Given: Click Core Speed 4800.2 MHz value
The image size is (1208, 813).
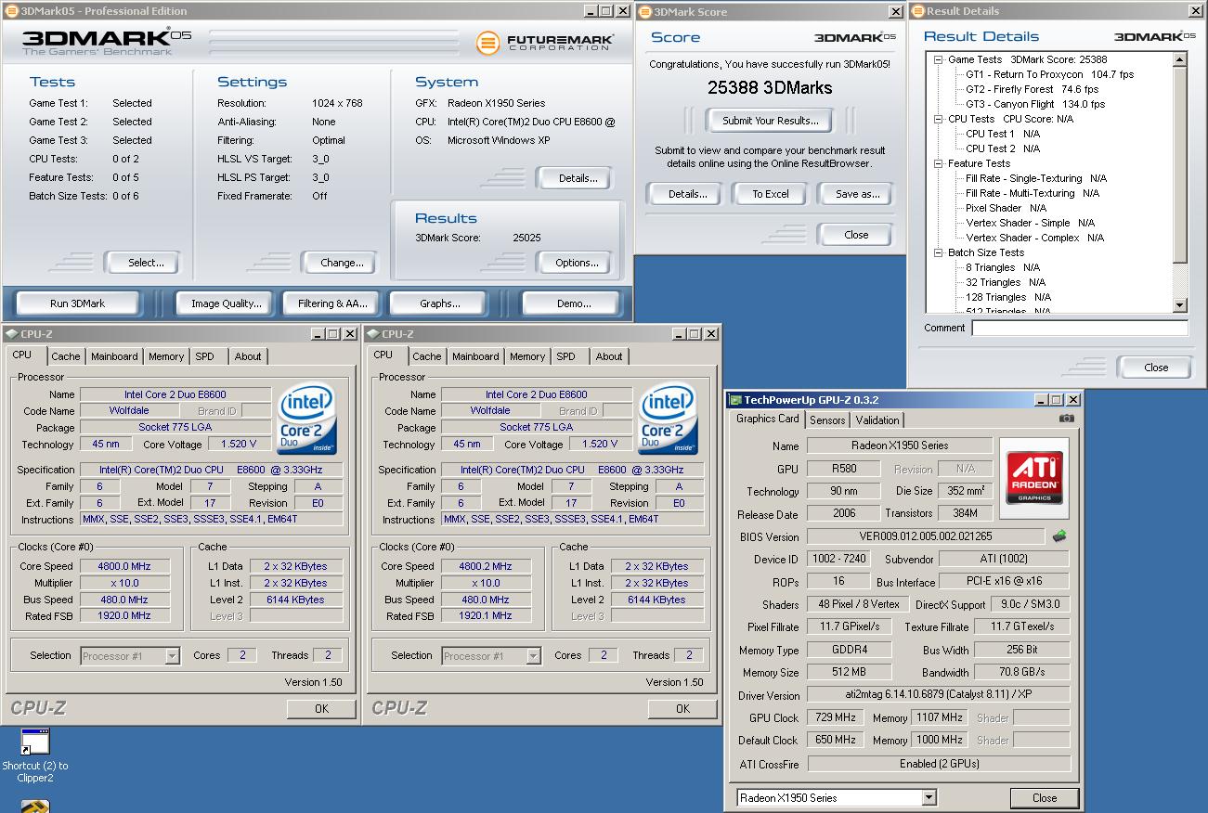Looking at the screenshot, I should [x=486, y=566].
